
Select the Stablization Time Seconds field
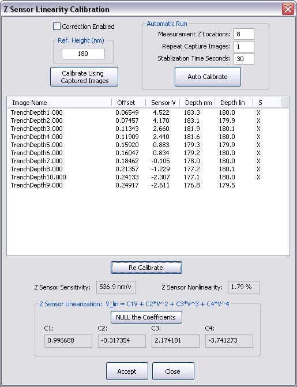[244, 59]
